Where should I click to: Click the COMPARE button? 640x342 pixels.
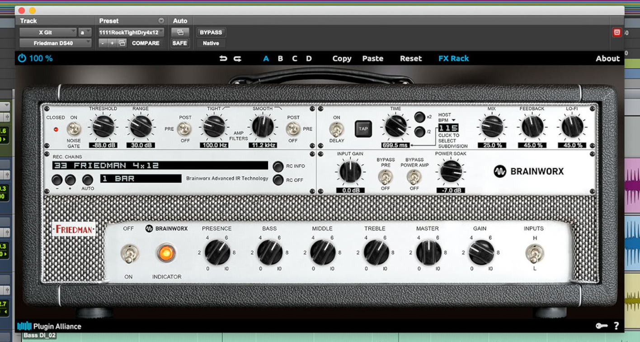[146, 43]
